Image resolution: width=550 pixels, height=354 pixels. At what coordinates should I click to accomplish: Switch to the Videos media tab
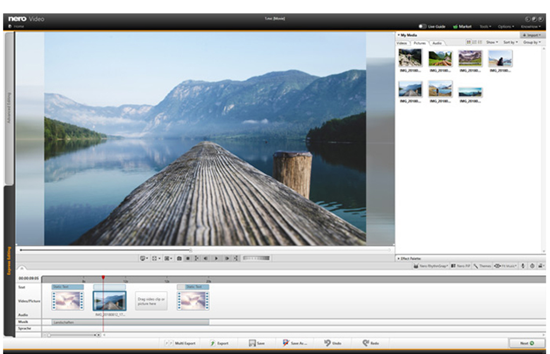click(402, 43)
